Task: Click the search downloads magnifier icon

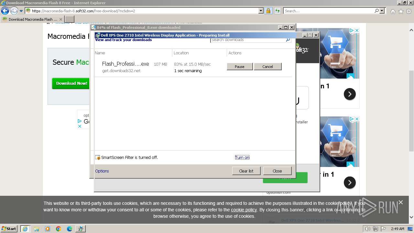Action: point(288,40)
